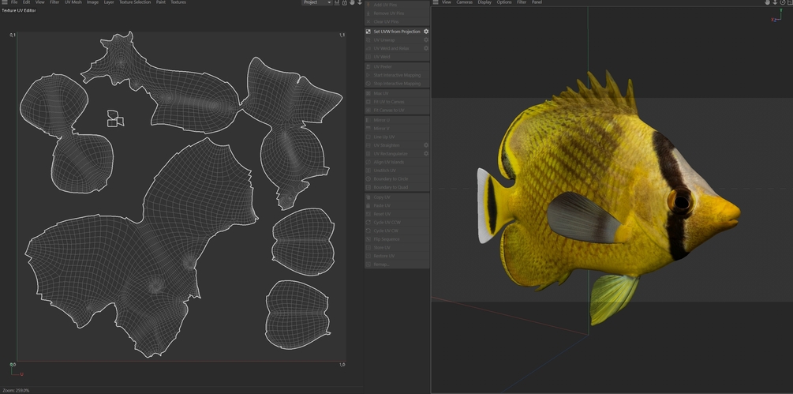Open UV Straighten options gear
Screen dimensions: 793x394
[x=426, y=145]
